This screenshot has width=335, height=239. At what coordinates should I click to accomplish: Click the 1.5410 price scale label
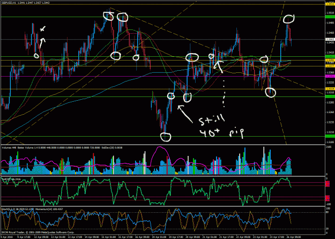(x=330, y=53)
